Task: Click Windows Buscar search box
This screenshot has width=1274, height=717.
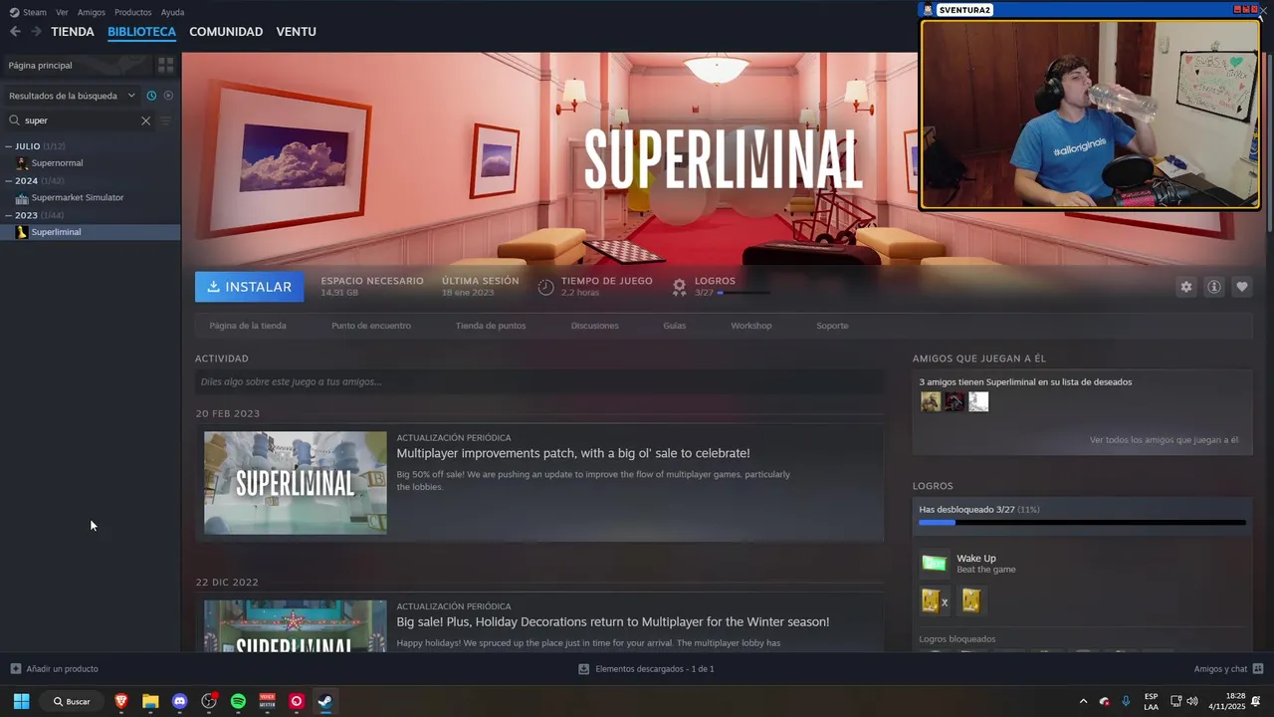Action: (73, 701)
